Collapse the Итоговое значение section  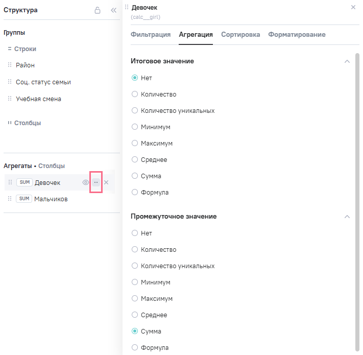(347, 61)
